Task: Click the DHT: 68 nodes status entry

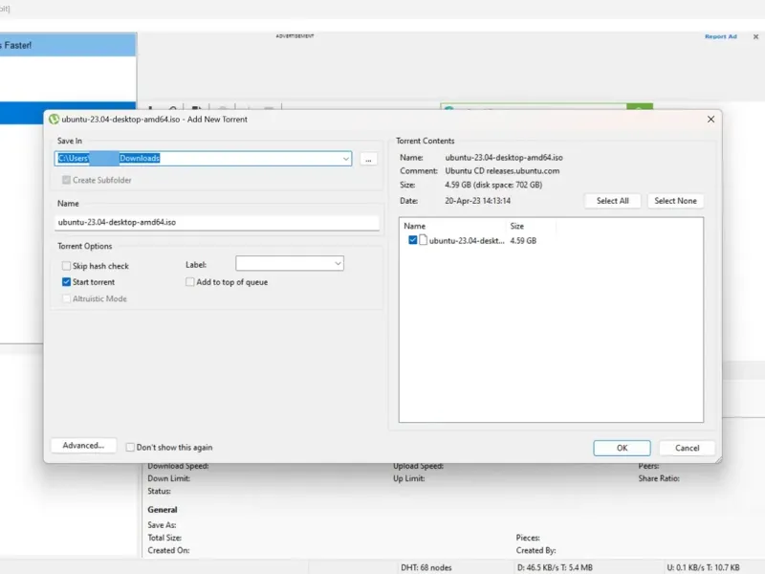Action: (426, 567)
